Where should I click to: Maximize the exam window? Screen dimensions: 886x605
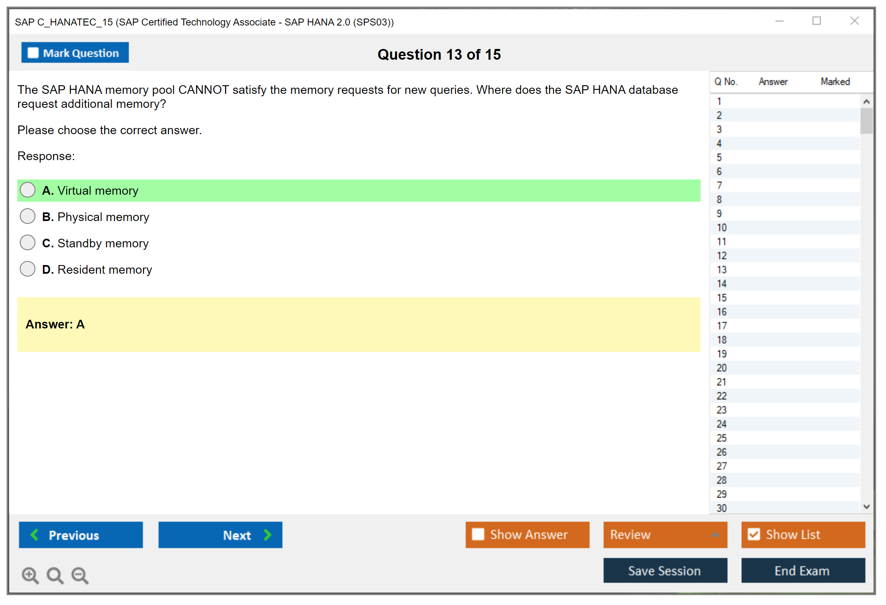click(x=816, y=21)
